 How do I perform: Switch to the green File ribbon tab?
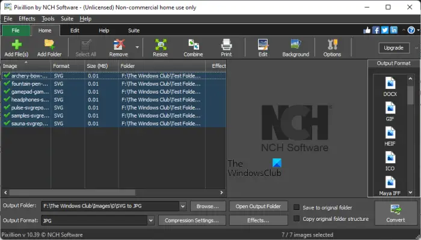16,31
